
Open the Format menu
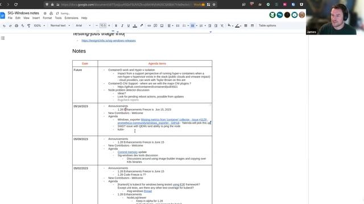pos(47,18)
